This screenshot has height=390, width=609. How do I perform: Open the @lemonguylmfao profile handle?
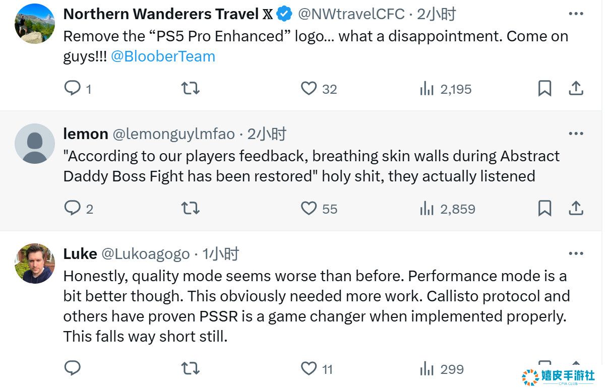pyautogui.click(x=173, y=134)
